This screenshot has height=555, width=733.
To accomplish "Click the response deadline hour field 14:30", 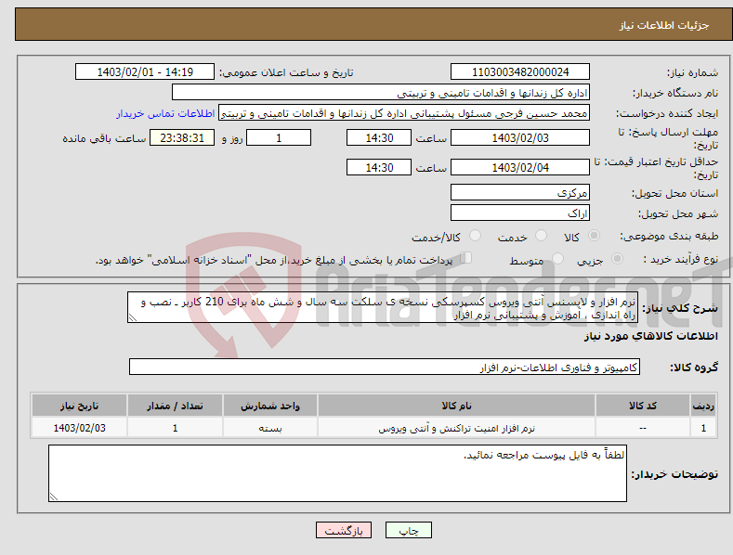I will point(379,137).
